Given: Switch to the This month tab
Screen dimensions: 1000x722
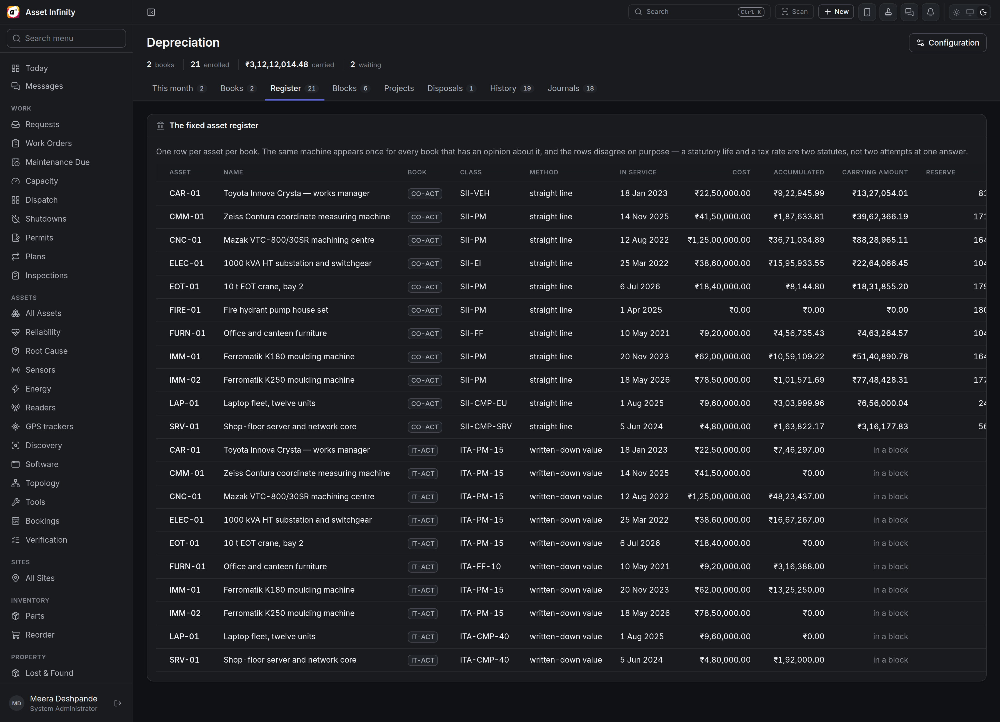Looking at the screenshot, I should tap(179, 89).
